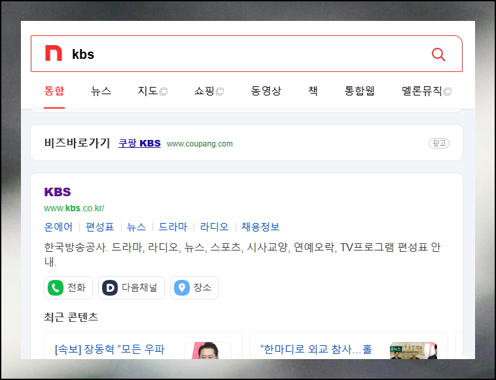The width and height of the screenshot is (496, 380).
Task: Open the 온에어 sublink
Action: [x=58, y=227]
